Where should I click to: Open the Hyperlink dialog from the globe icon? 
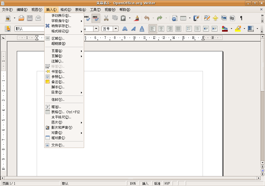[x=175, y=18]
